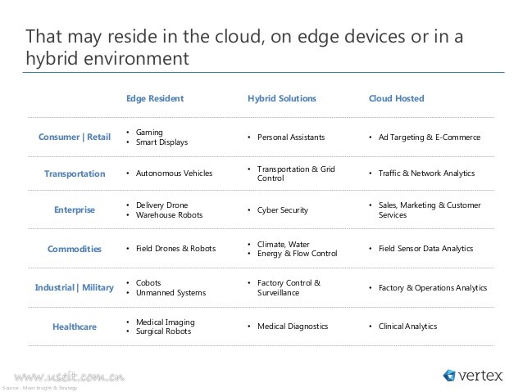Click the Autonomous Vehicles entry
This screenshot has height=392, width=523.
coord(174,173)
